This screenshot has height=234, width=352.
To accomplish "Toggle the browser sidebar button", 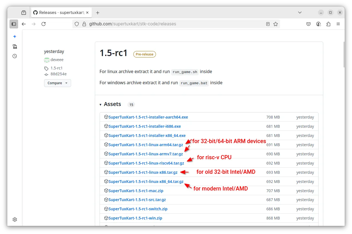I will (x=14, y=24).
